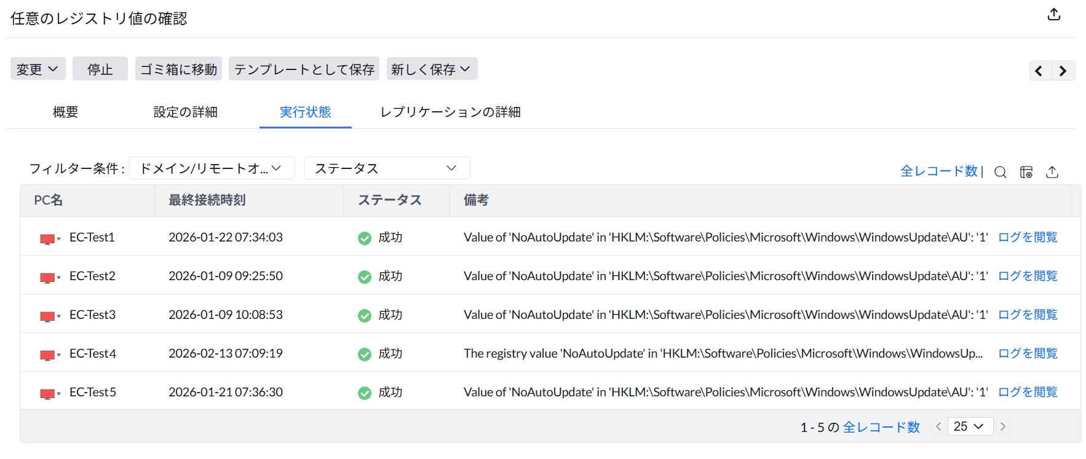The height and width of the screenshot is (459, 1086).
Task: Go to previous configuration with left arrow
Action: [1039, 71]
